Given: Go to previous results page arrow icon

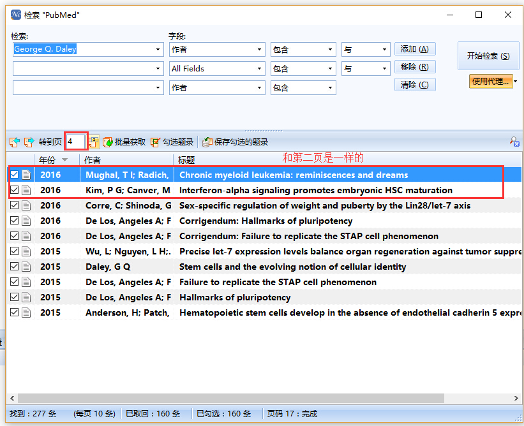Looking at the screenshot, I should coord(15,142).
